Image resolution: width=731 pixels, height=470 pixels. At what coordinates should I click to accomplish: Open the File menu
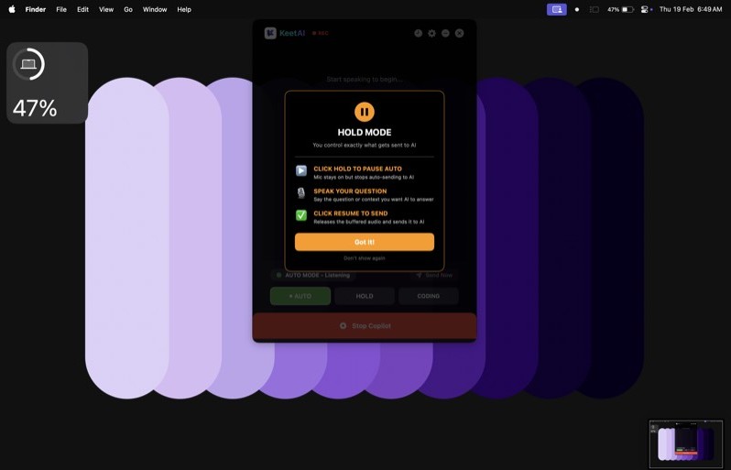pyautogui.click(x=61, y=9)
